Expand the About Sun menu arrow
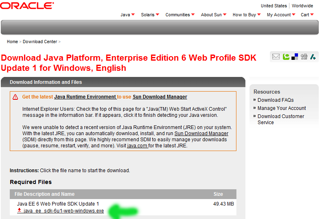Image resolution: width=320 pixels, height=219 pixels. point(225,15)
